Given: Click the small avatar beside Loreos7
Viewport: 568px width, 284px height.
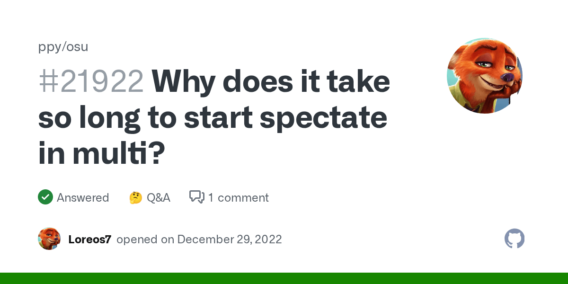Looking at the screenshot, I should (49, 239).
